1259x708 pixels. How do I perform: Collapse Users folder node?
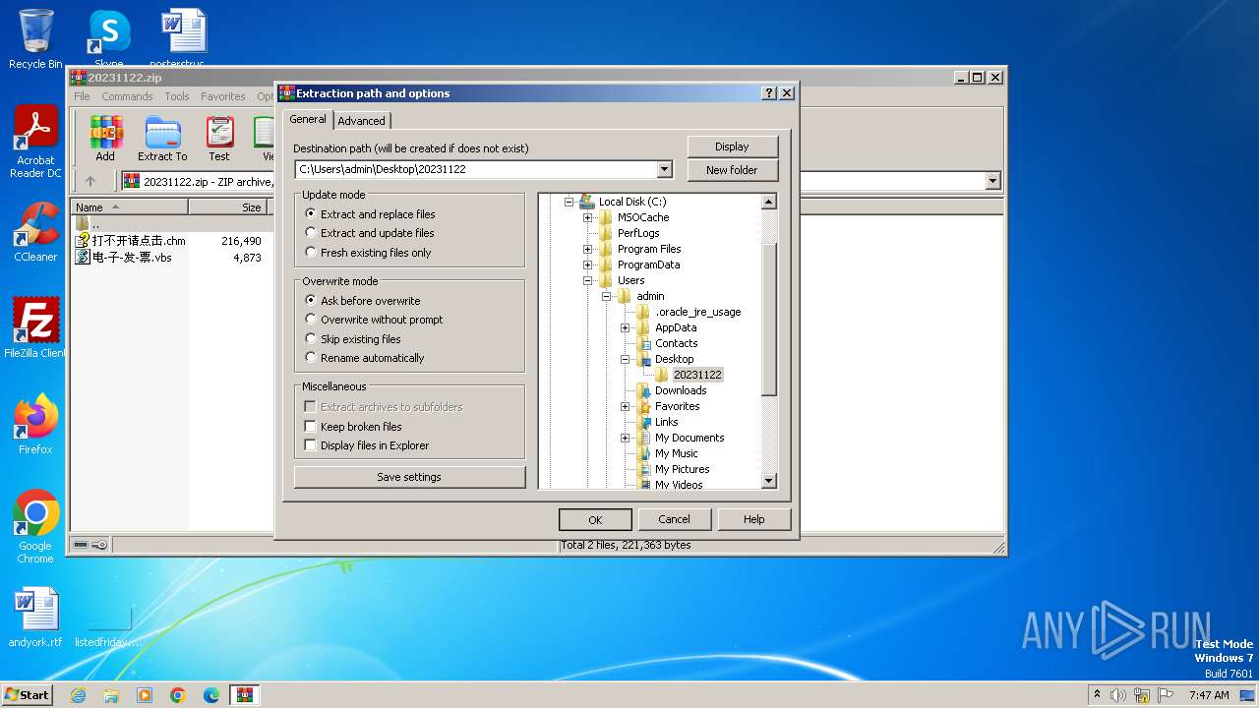point(587,280)
